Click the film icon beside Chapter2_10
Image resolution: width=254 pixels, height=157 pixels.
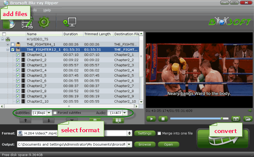23,101
